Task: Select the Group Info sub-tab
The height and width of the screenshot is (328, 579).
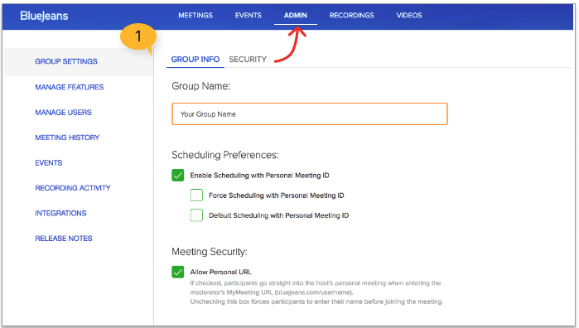Action: [x=195, y=60]
